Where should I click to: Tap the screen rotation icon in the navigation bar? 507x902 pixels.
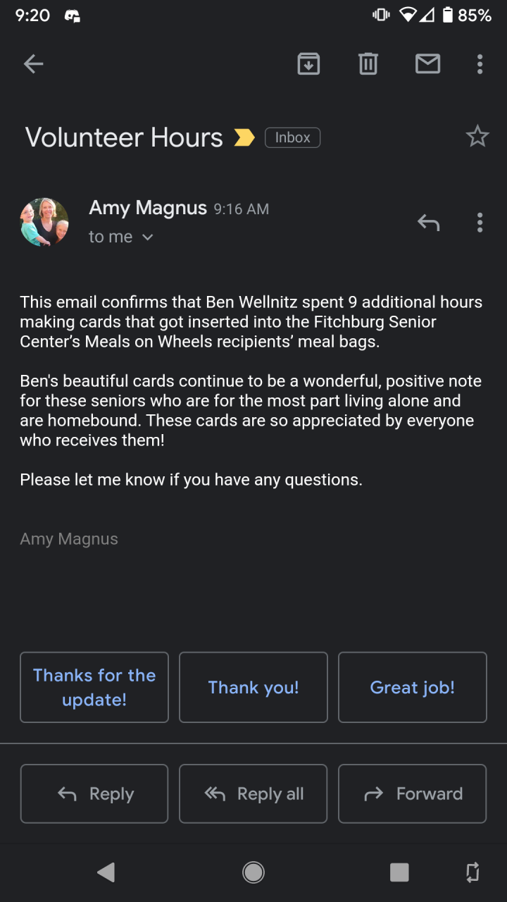tap(472, 872)
